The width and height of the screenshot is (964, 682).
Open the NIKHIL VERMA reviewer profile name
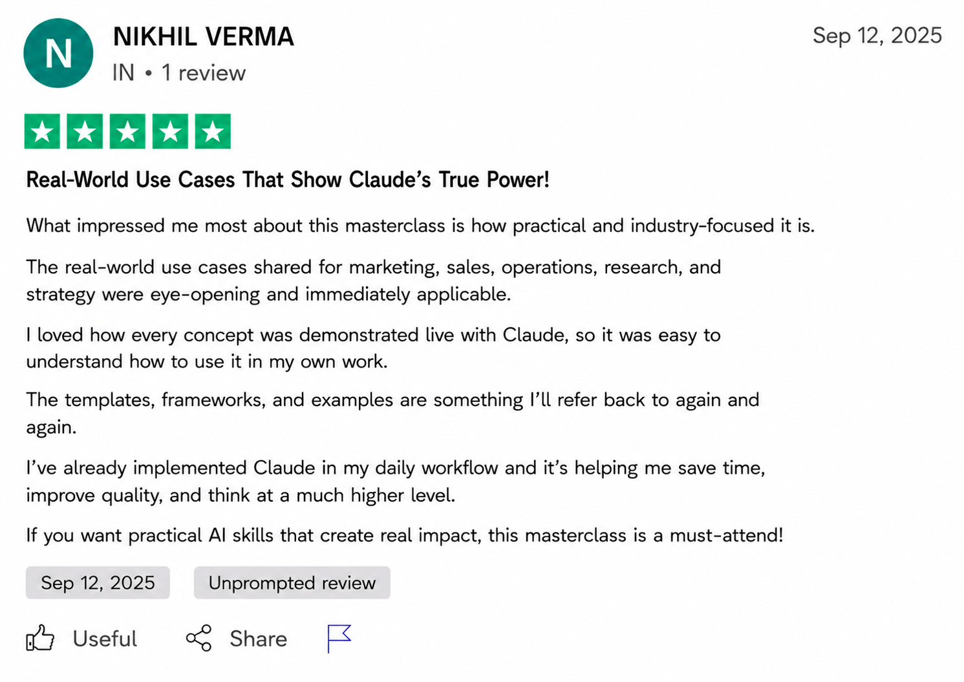204,37
